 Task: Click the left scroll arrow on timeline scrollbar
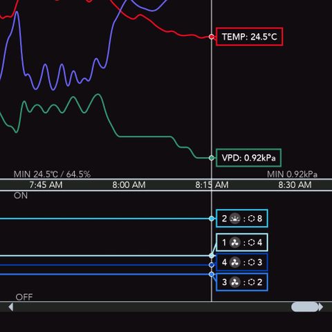[x=10, y=307]
